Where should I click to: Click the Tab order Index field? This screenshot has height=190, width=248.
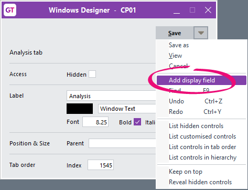[x=101, y=165]
